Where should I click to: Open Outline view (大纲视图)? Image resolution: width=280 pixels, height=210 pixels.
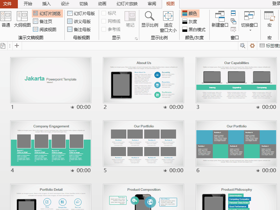[22, 19]
